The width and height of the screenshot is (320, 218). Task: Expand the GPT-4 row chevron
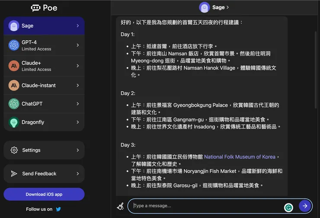tap(77, 45)
